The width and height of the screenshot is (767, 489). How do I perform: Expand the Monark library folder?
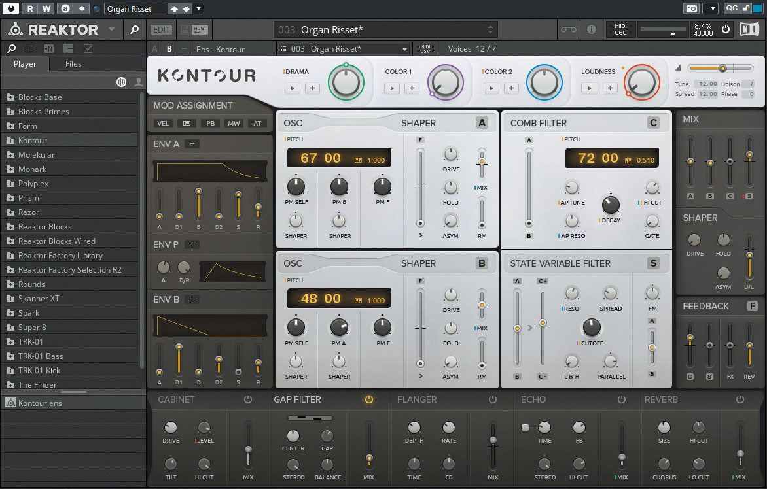[10, 169]
